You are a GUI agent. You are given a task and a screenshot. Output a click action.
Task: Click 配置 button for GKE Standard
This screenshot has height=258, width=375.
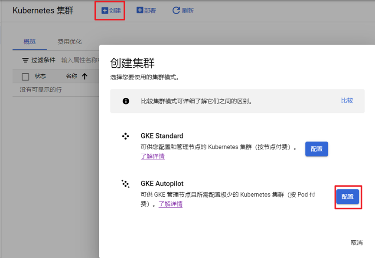pyautogui.click(x=316, y=149)
